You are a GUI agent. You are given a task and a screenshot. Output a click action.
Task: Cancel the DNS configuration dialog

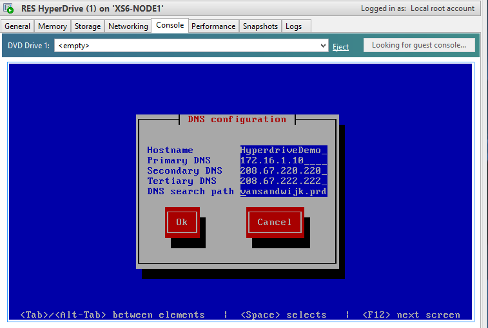(275, 222)
